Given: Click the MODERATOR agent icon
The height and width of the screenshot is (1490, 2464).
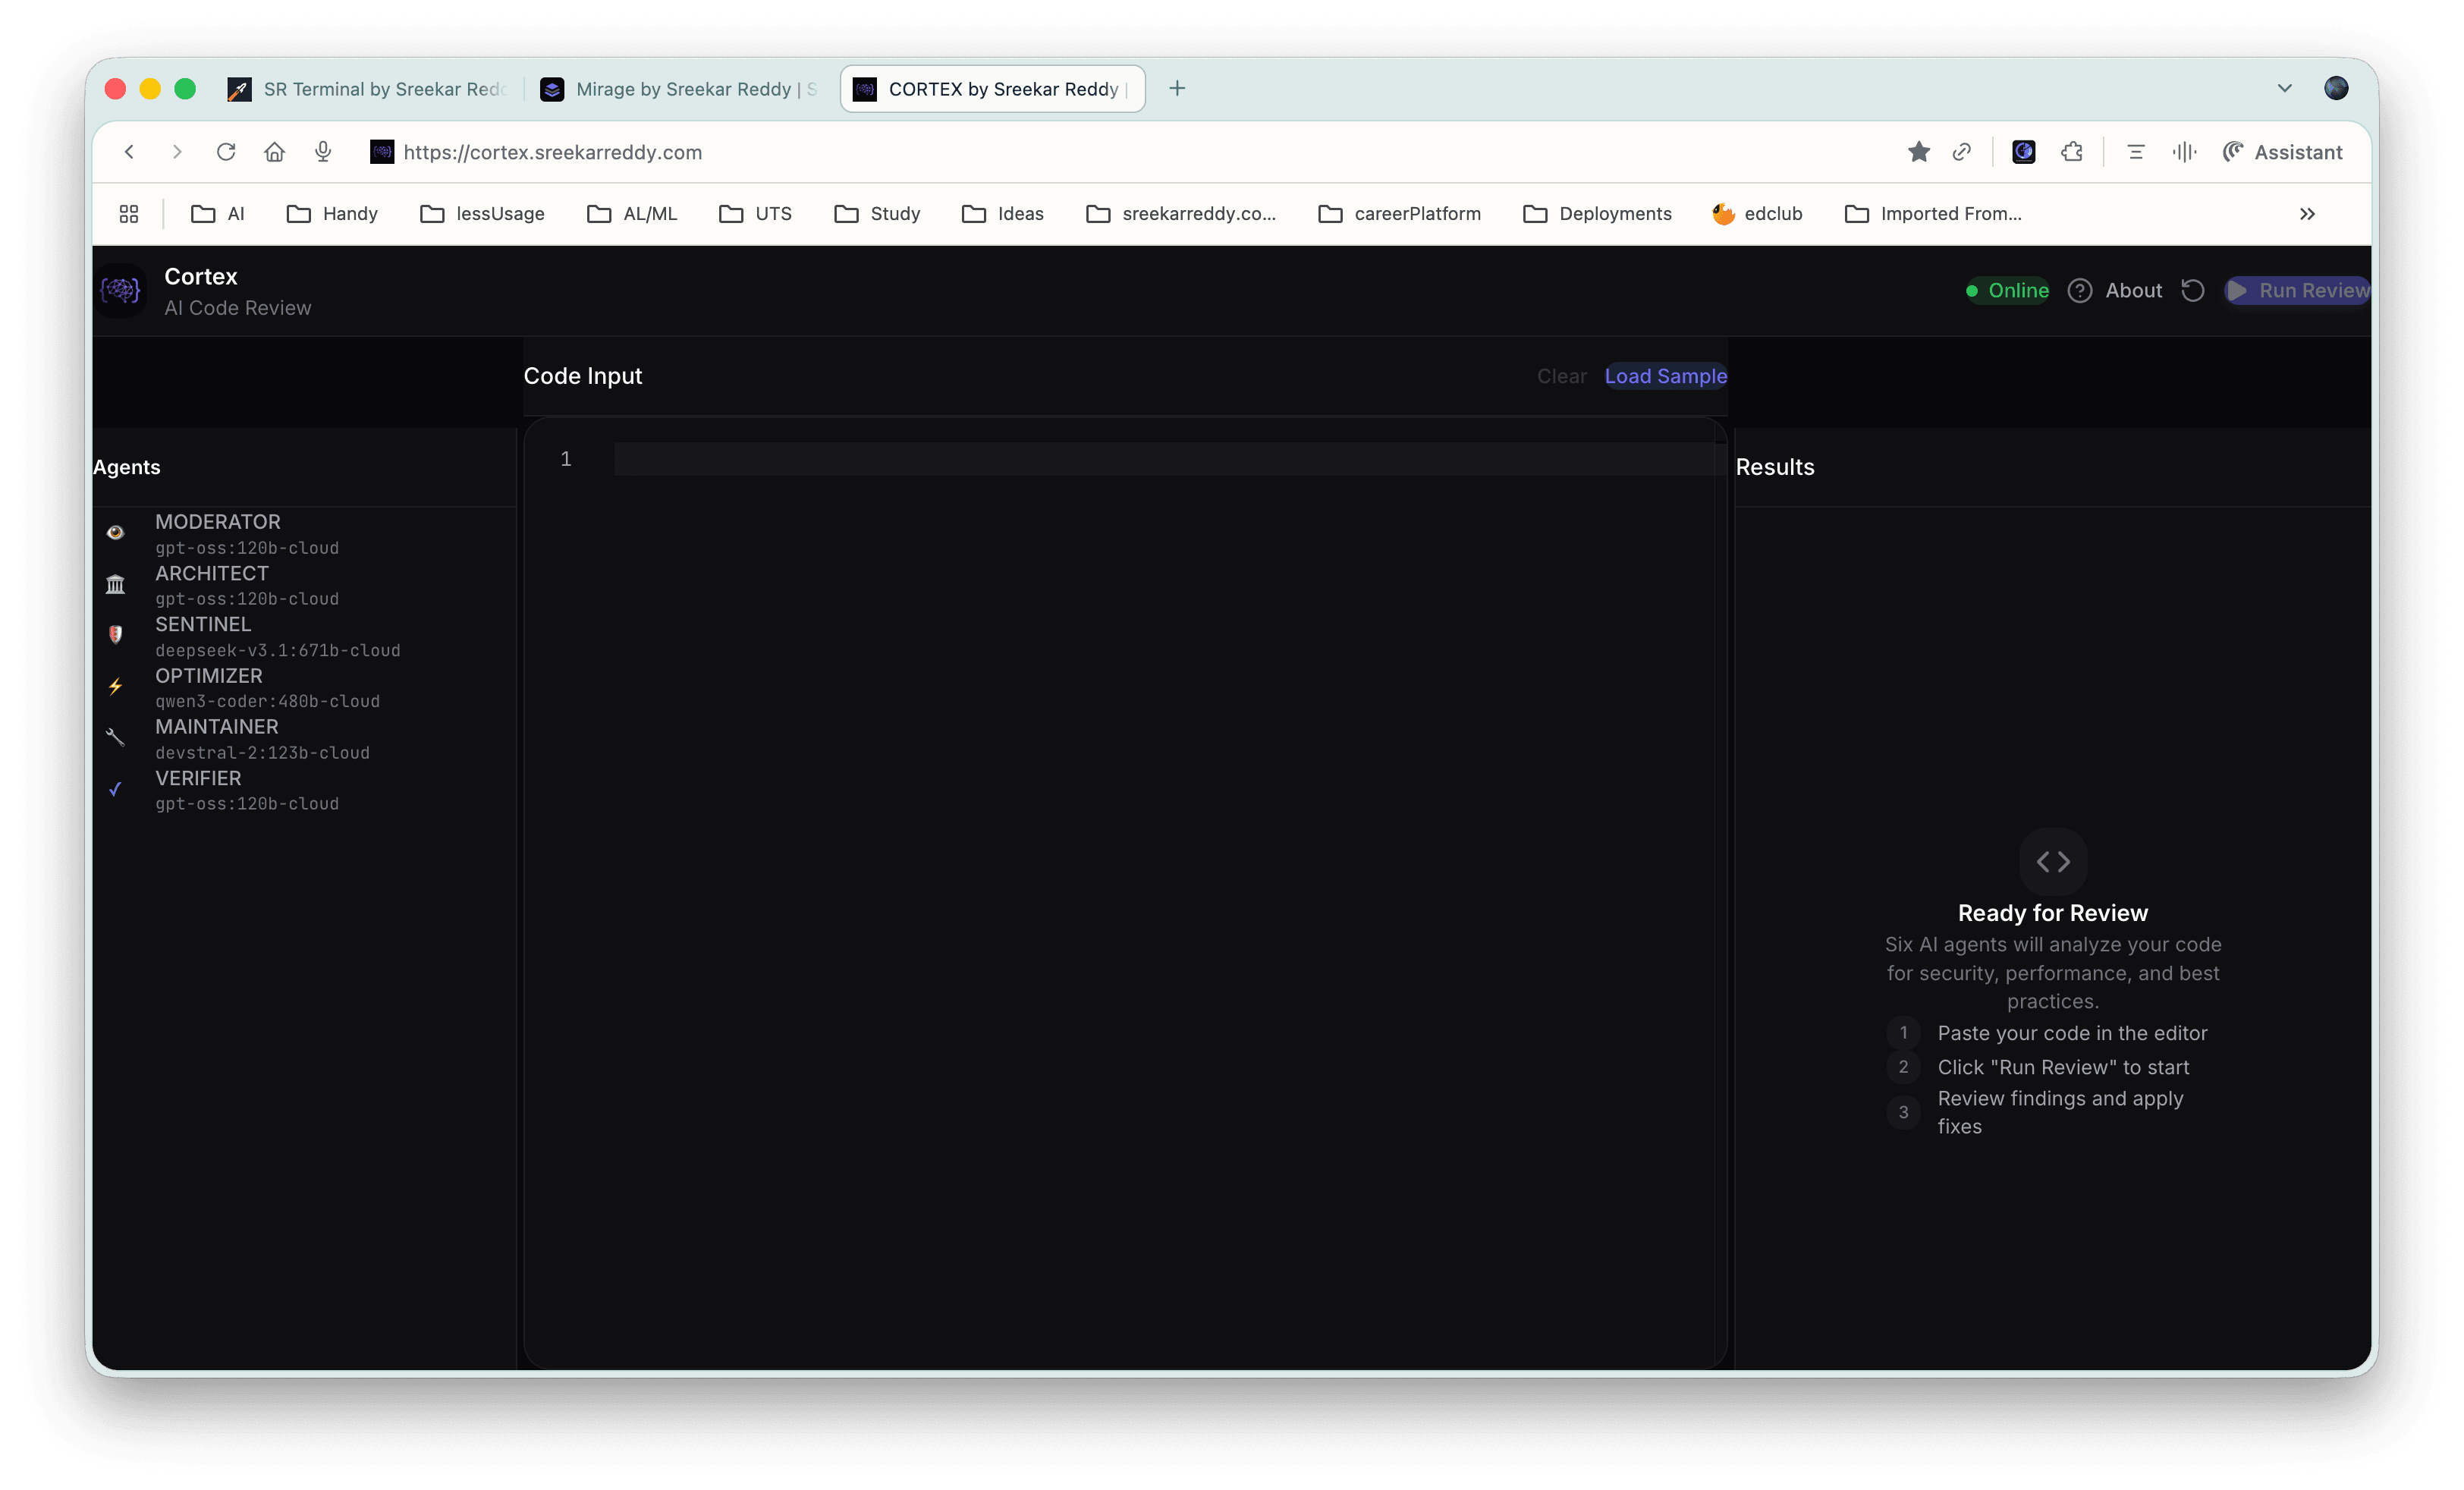Looking at the screenshot, I should [x=116, y=532].
